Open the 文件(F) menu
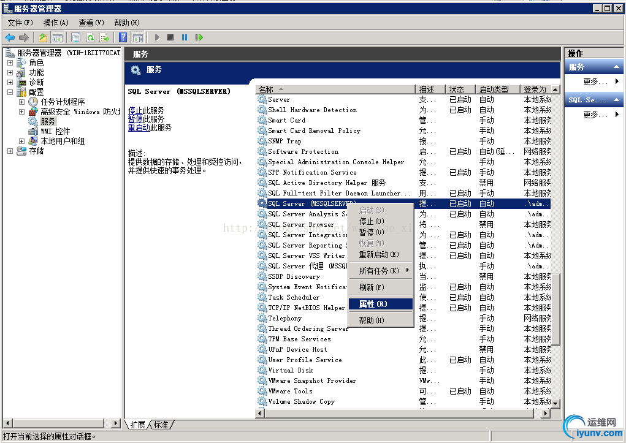 tap(20, 23)
